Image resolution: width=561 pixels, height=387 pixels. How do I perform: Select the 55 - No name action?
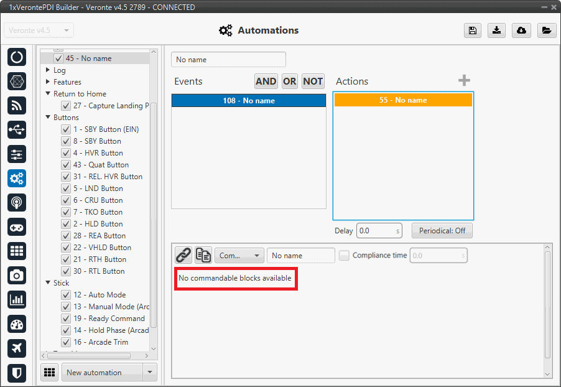tap(403, 100)
